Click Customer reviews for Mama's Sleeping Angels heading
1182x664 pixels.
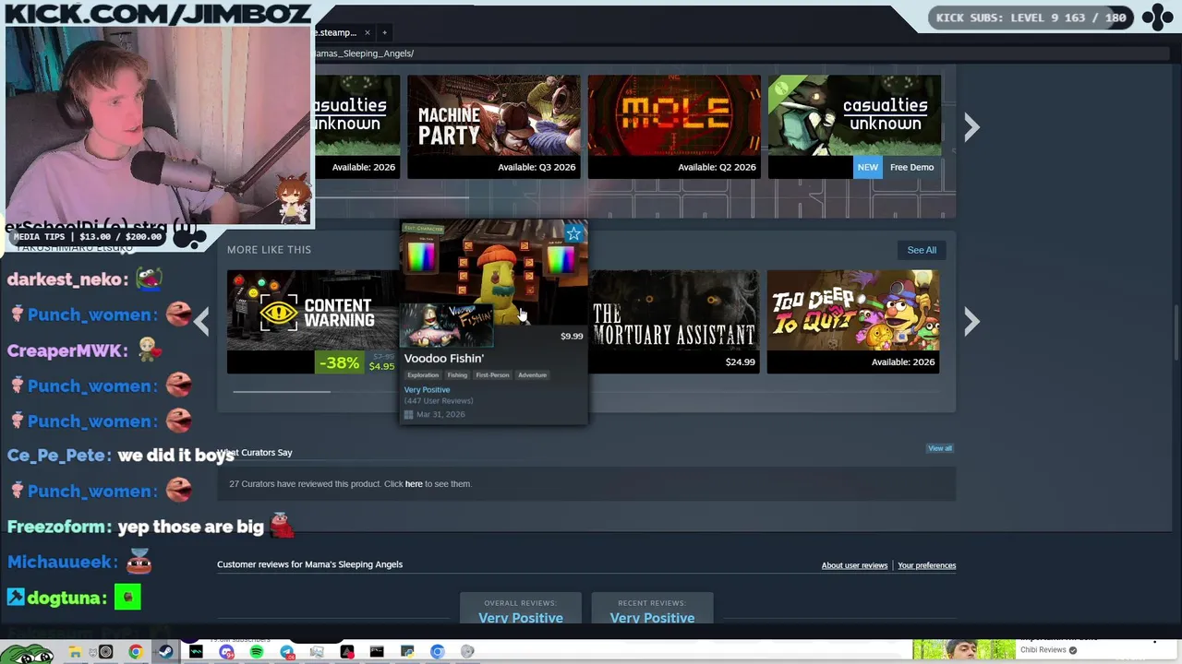click(x=309, y=564)
